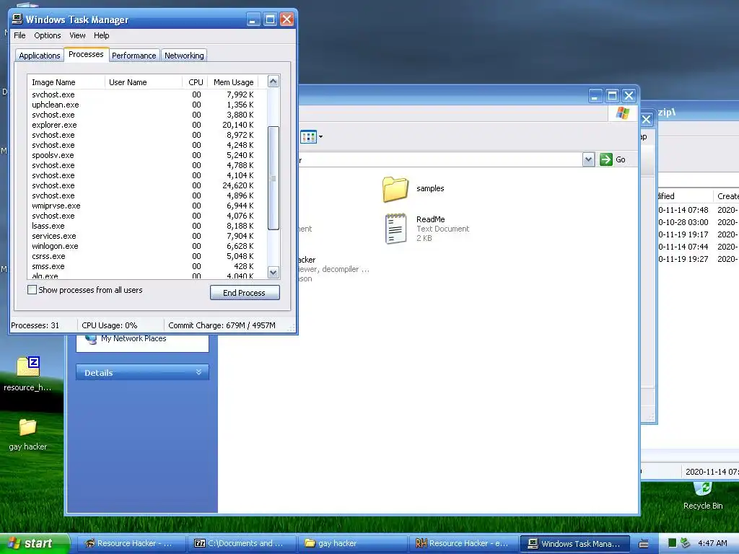The height and width of the screenshot is (554, 739).
Task: Click the green Go arrow button
Action: pyautogui.click(x=605, y=159)
